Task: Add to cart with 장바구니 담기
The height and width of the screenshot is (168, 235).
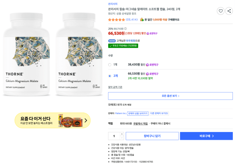Action: [x=152, y=136]
